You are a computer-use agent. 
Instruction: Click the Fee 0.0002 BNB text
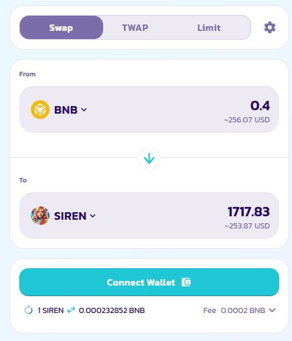(x=234, y=310)
